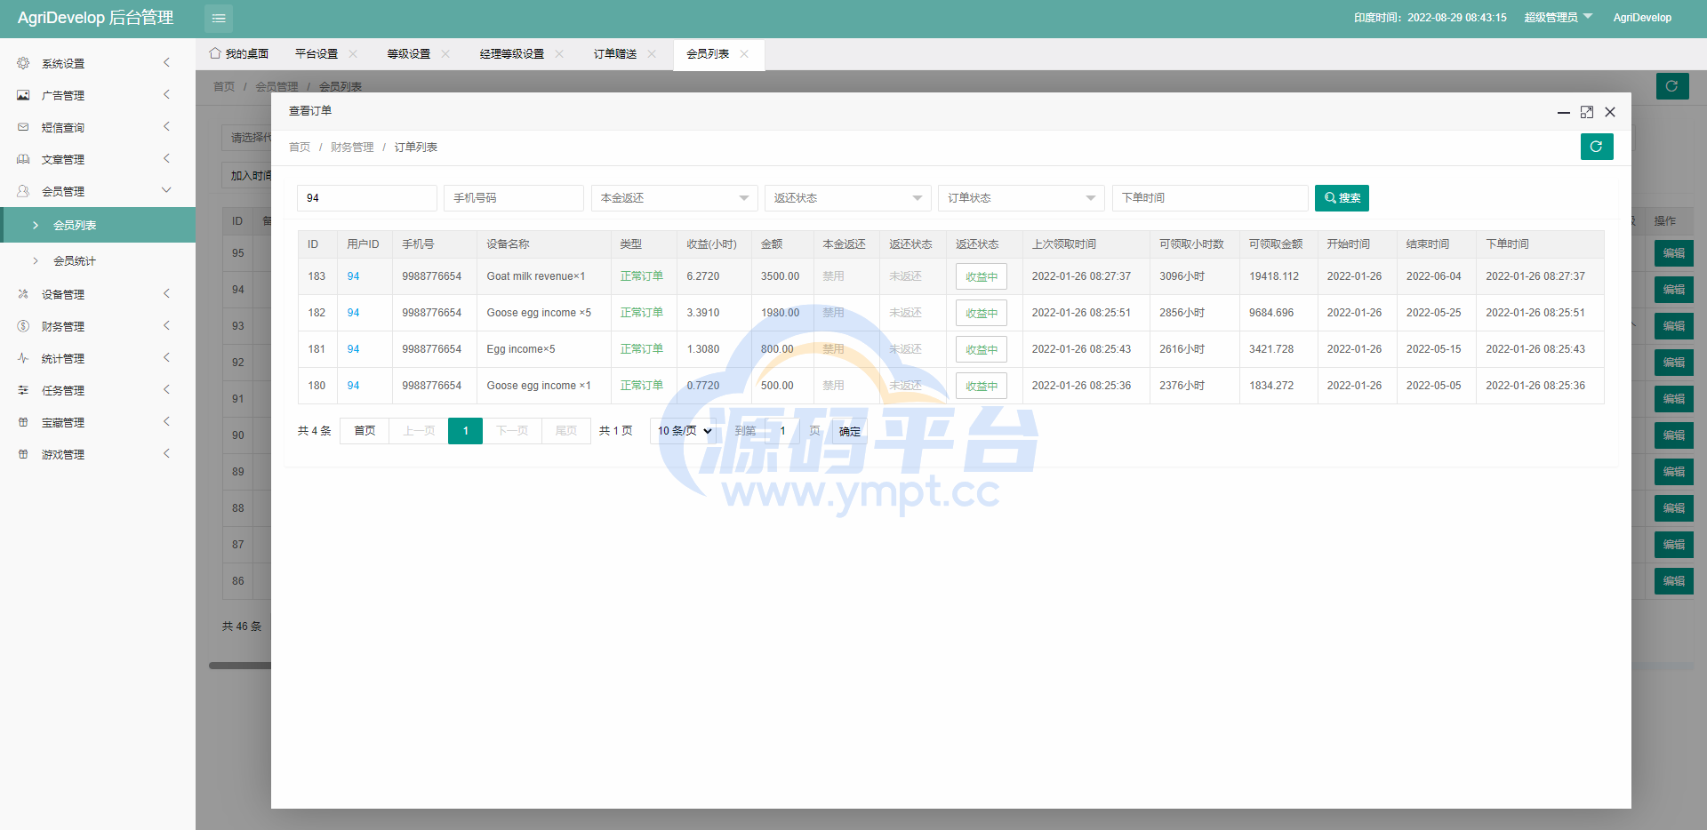The height and width of the screenshot is (830, 1707).
Task: Click the 确定 page jump button
Action: tap(850, 431)
